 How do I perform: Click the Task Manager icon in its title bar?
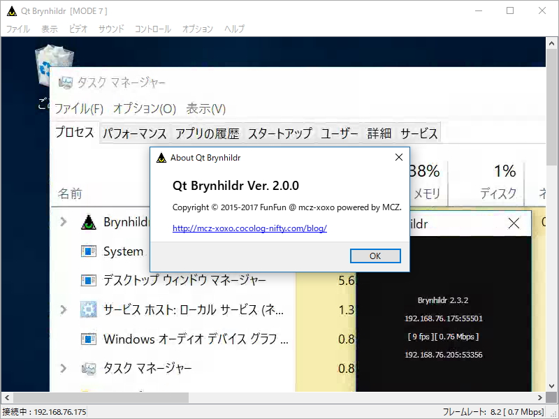click(x=65, y=82)
